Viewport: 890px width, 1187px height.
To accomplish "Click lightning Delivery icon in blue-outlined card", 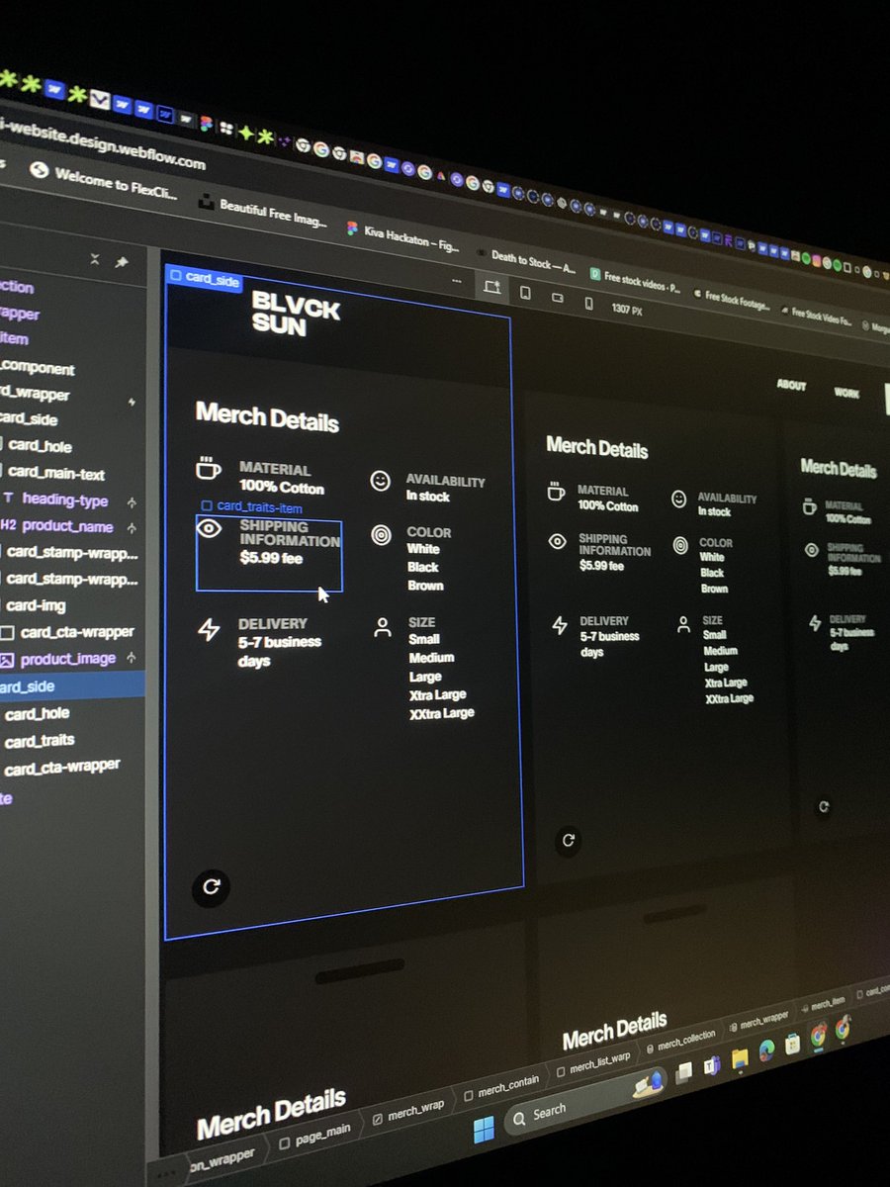I will pos(209,630).
